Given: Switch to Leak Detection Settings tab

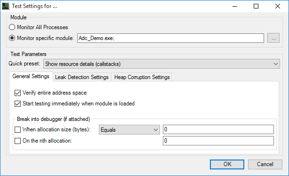Looking at the screenshot, I should (82, 77).
